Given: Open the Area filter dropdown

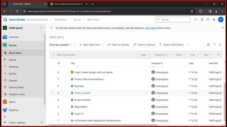Looking at the screenshot, I should pyautogui.click(x=194, y=55).
